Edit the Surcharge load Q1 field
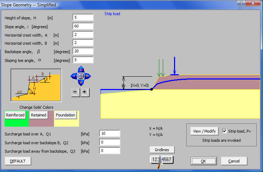263x172 pixels. tap(110, 133)
